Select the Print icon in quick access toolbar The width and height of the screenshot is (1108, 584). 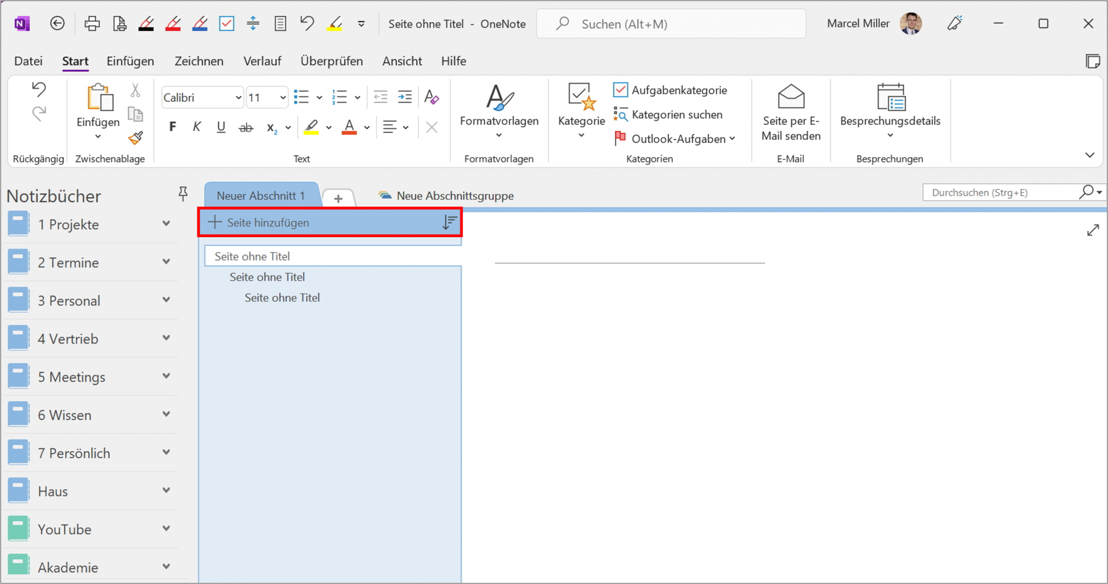click(91, 23)
